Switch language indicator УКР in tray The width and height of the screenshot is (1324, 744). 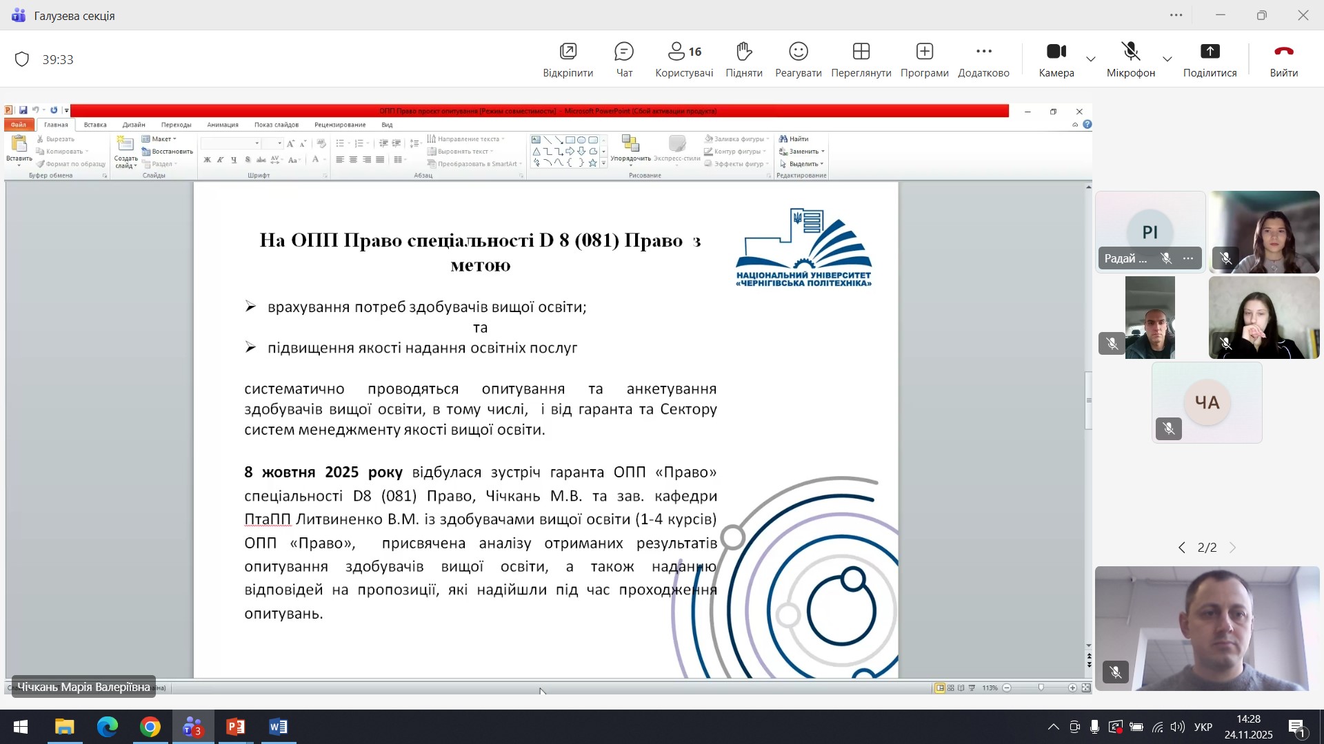point(1203,728)
